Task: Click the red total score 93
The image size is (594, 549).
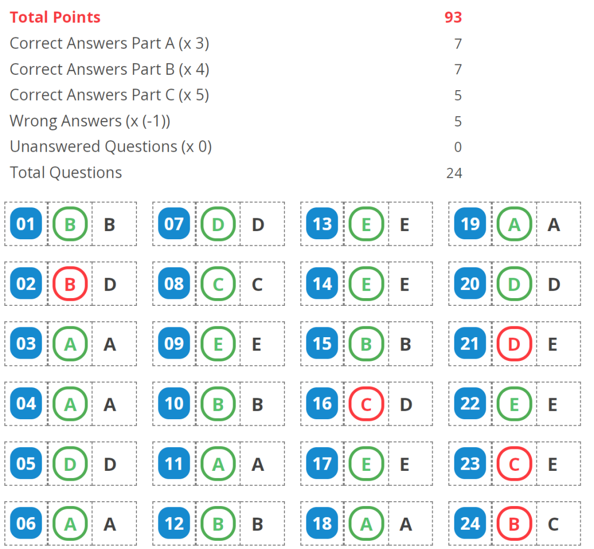Action: (453, 17)
